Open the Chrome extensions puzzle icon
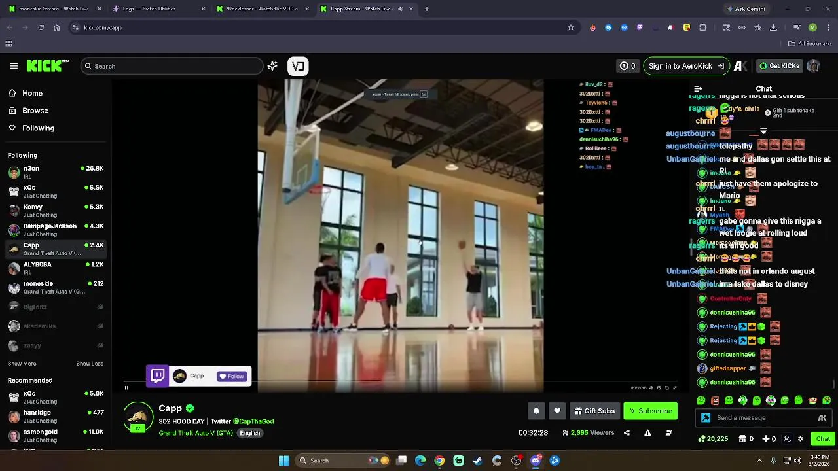Screen dimensions: 838x471 point(703,27)
